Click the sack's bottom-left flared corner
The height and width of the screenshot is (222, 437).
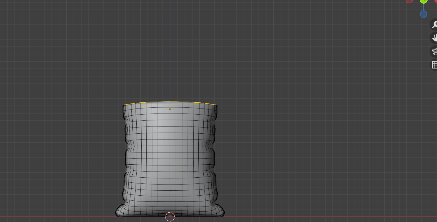(x=116, y=213)
